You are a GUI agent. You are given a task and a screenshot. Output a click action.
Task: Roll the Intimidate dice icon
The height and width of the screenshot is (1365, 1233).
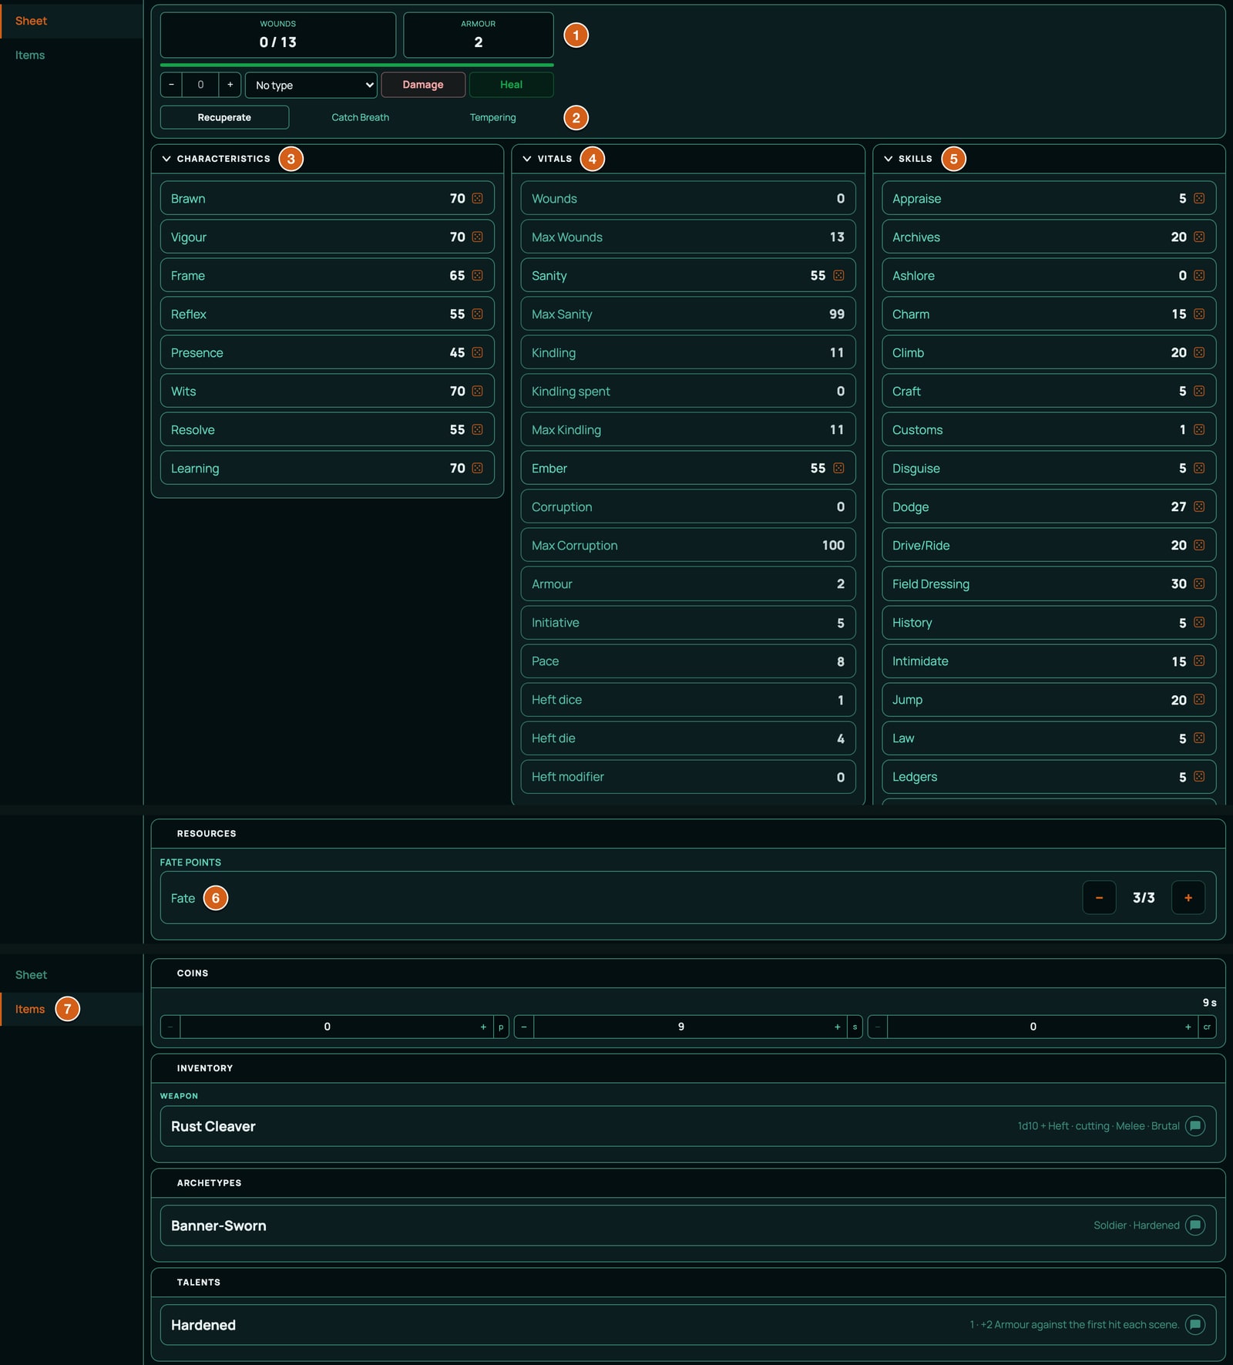point(1199,661)
